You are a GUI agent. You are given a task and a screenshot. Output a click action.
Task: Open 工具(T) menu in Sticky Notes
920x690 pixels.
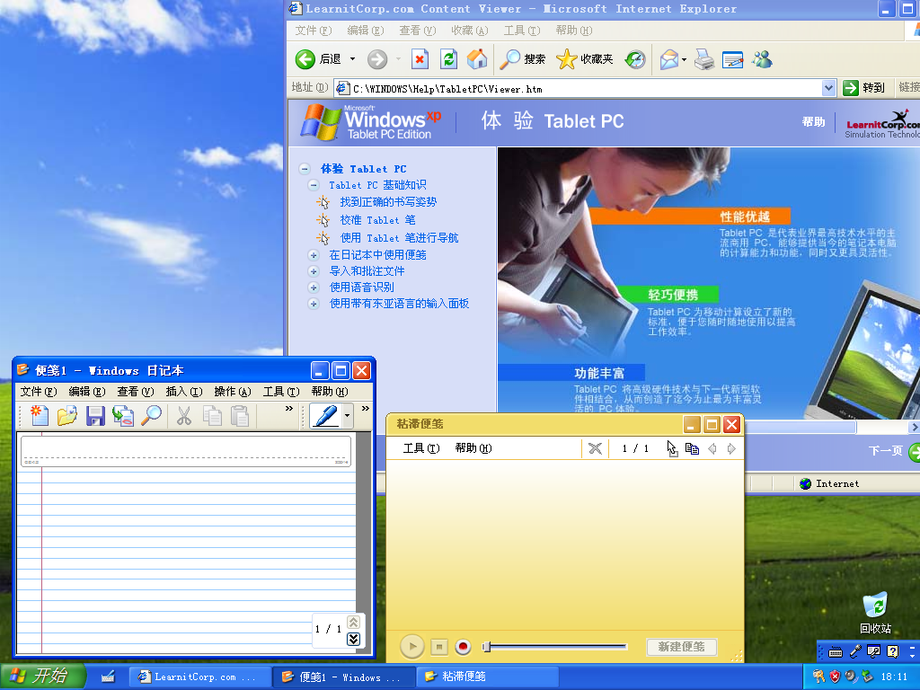(421, 448)
